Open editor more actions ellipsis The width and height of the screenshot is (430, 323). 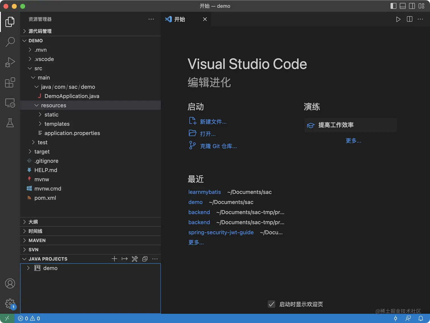(x=420, y=19)
